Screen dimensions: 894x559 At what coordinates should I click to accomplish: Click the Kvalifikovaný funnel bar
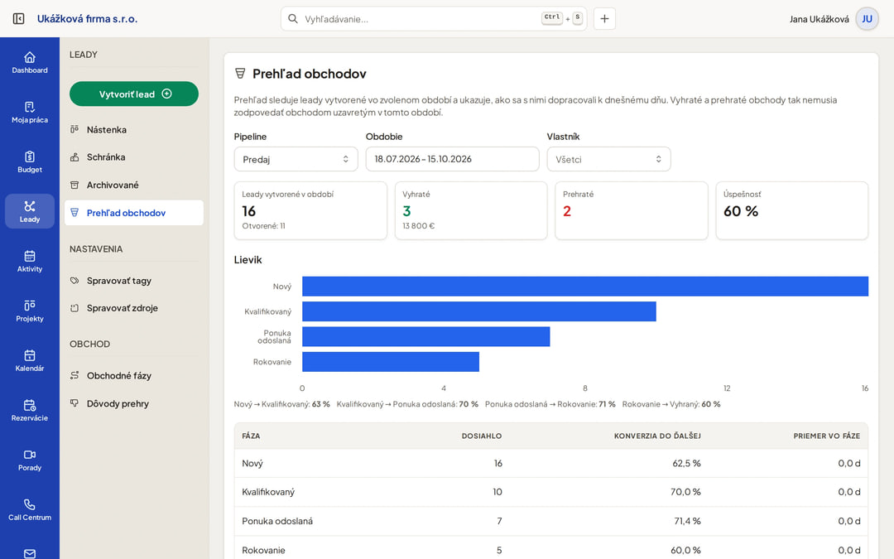(479, 311)
